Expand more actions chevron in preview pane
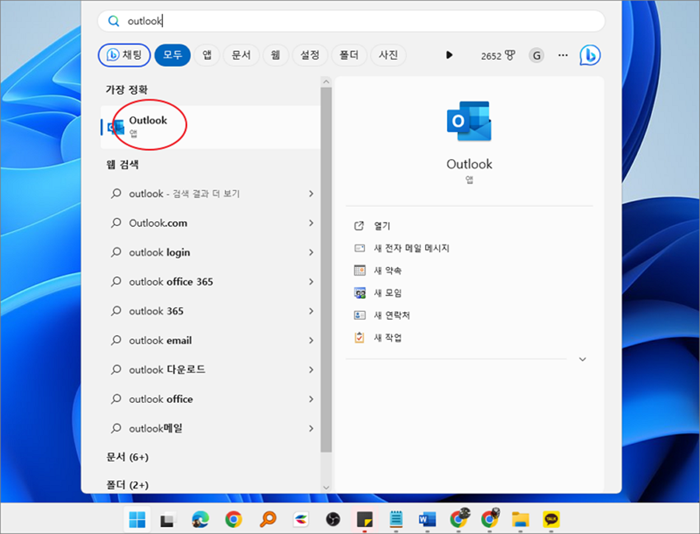Viewport: 700px width, 534px height. pyautogui.click(x=582, y=359)
